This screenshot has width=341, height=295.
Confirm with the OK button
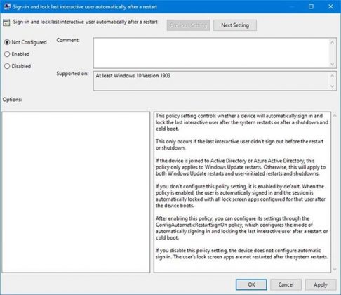click(251, 284)
